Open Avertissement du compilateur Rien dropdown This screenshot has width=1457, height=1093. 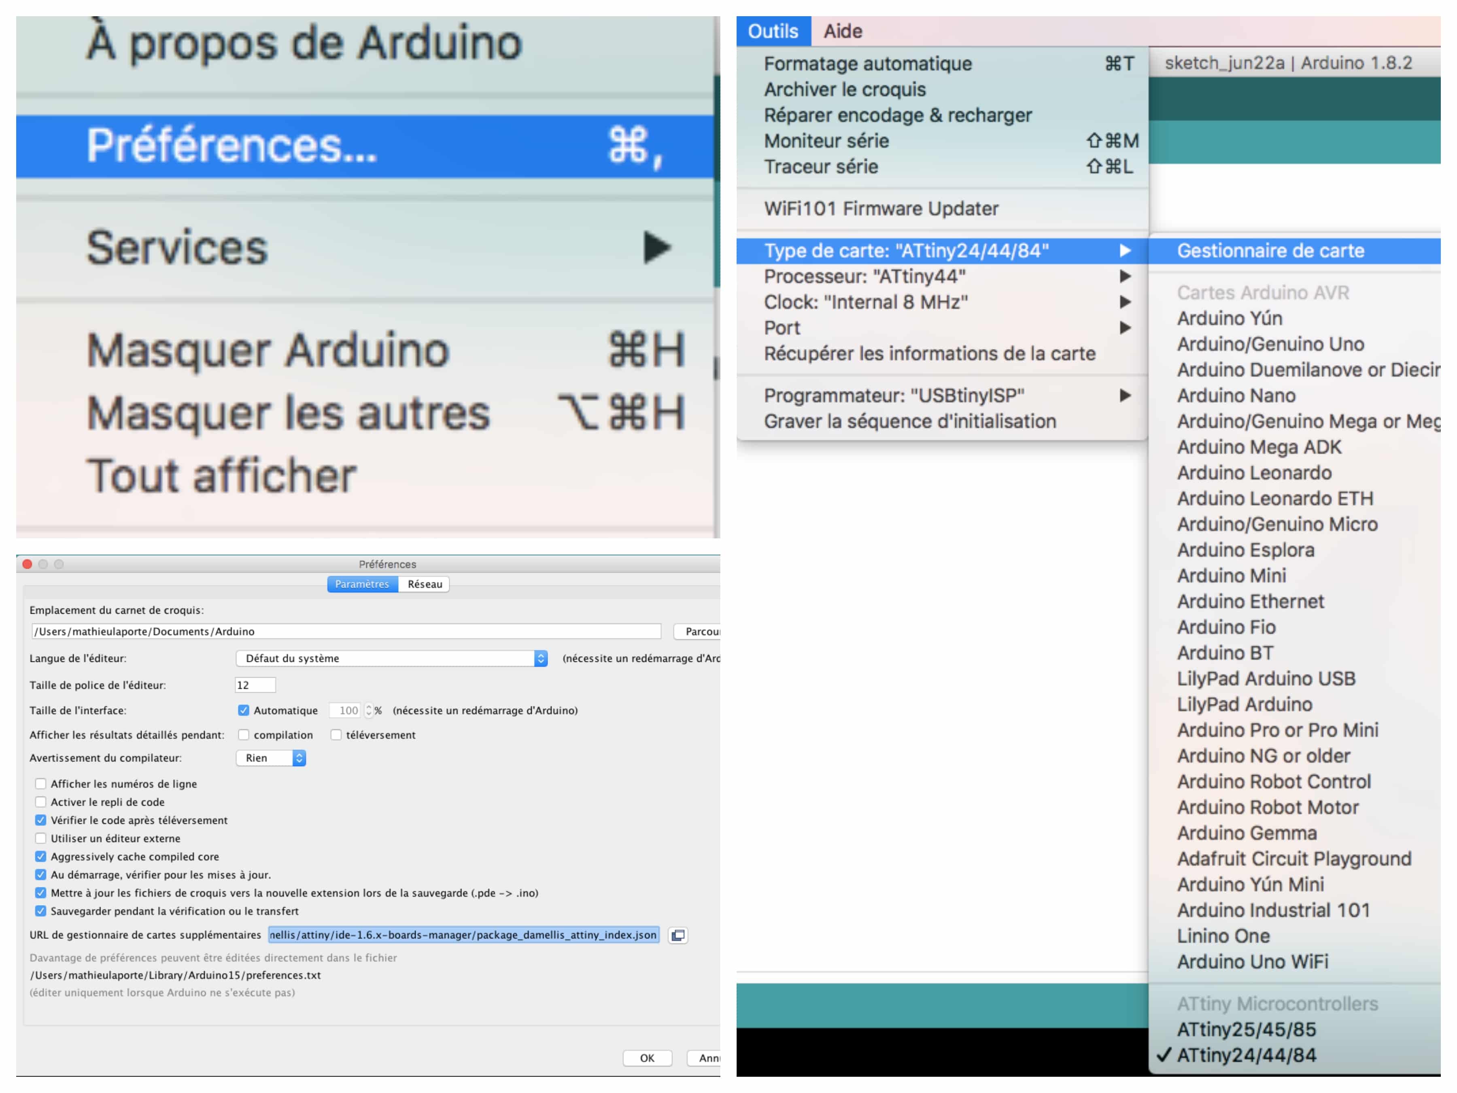coord(271,758)
